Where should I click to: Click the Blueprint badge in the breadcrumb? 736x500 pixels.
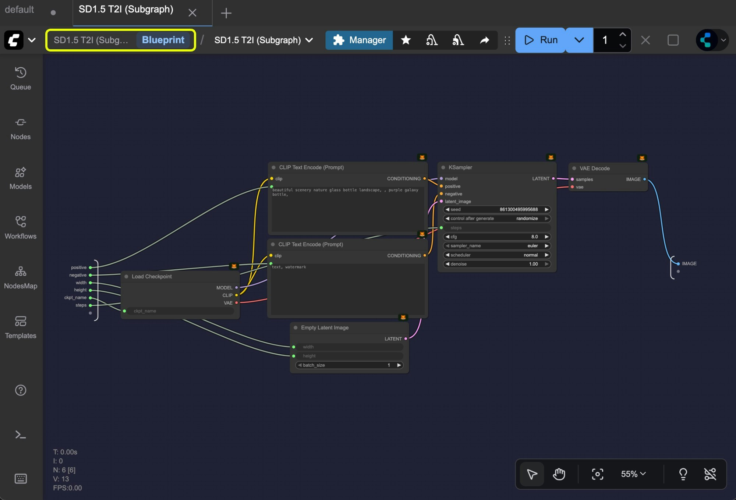pyautogui.click(x=163, y=40)
